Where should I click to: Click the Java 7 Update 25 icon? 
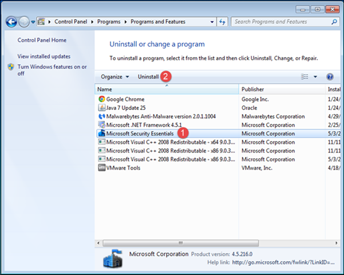101,108
